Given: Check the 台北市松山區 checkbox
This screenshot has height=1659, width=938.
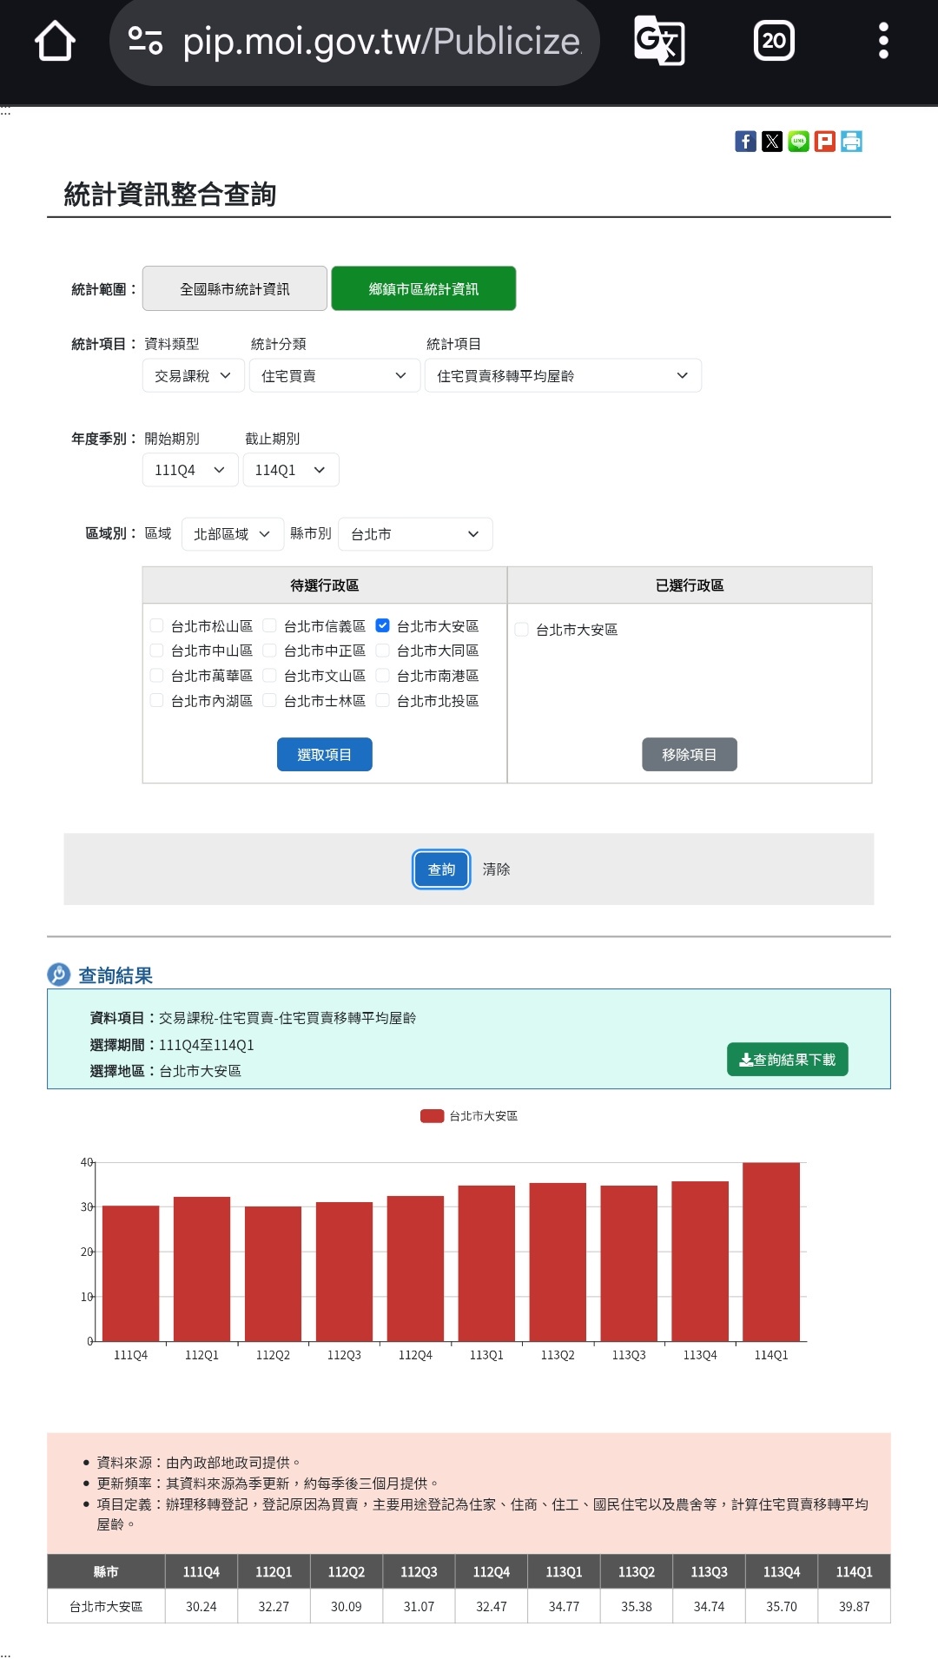Looking at the screenshot, I should (x=157, y=625).
